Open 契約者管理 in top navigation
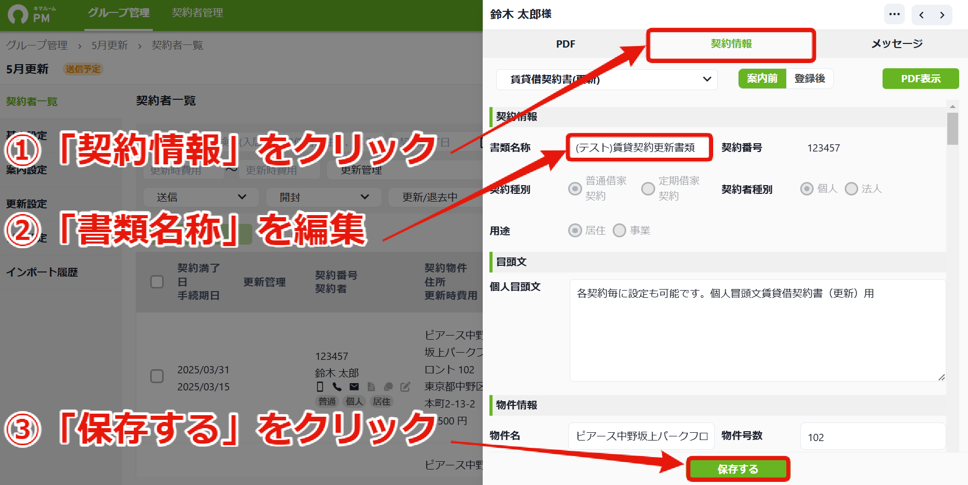The image size is (968, 485). [197, 13]
